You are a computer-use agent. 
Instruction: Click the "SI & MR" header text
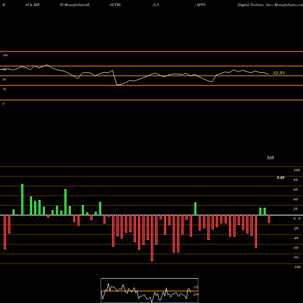tap(32, 5)
